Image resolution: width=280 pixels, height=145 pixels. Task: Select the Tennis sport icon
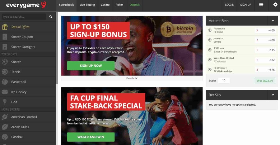tap(5, 72)
